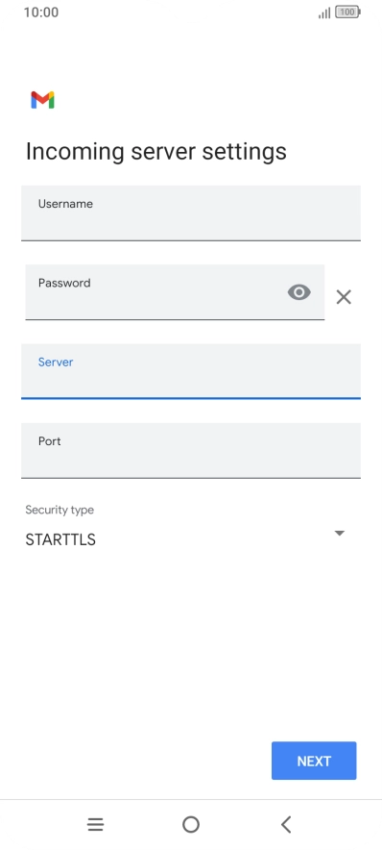Click the Gmail logo icon
This screenshot has height=850, width=382.
click(x=43, y=100)
